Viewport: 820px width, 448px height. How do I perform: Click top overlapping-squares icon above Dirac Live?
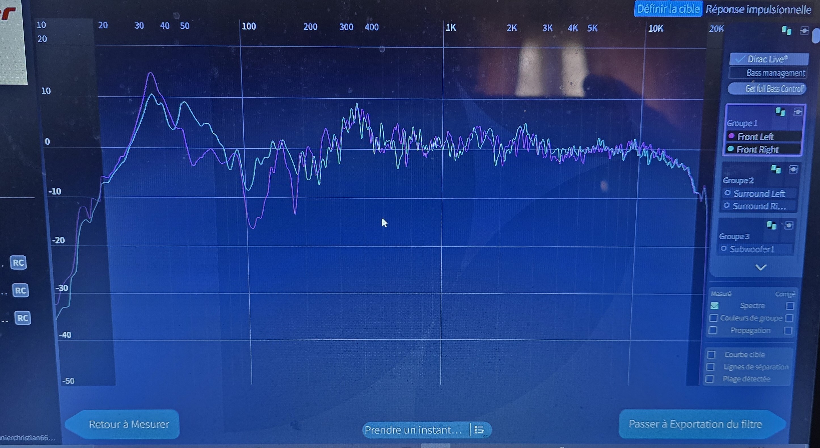click(x=786, y=31)
